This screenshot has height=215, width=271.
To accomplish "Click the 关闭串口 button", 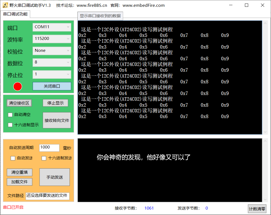I will pyautogui.click(x=52, y=86).
